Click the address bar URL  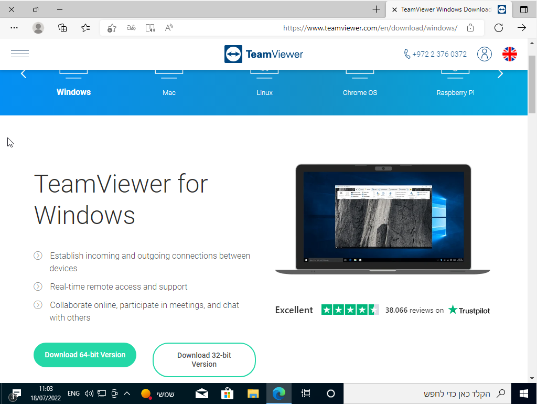[370, 28]
